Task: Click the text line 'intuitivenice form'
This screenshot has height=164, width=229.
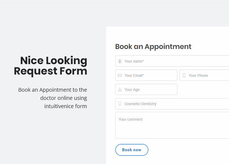Action: (x=65, y=106)
